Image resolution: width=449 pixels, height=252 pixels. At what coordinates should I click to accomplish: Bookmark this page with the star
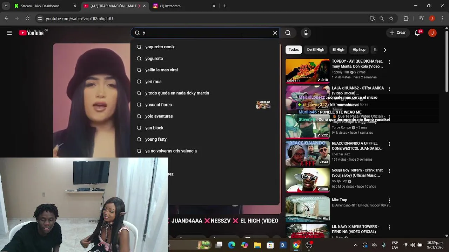391,19
